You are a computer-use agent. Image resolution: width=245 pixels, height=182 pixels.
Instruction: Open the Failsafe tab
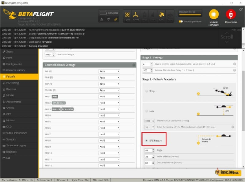(x=19, y=76)
